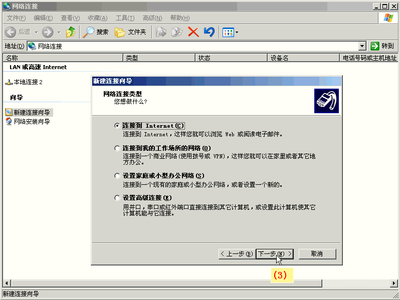400x300 pixels.
Task: Click the red Delete X icon
Action: click(193, 32)
